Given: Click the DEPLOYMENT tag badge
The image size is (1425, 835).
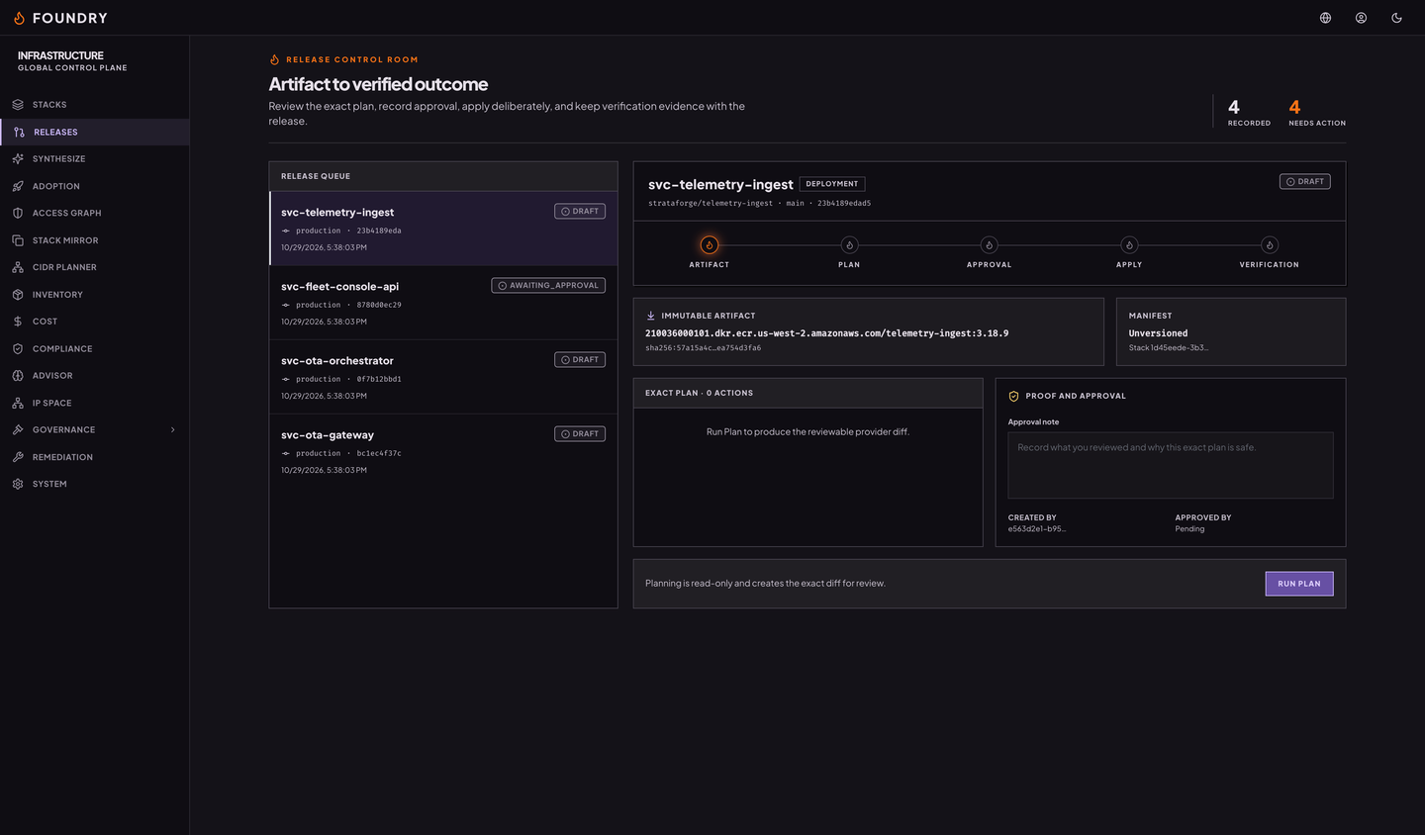Looking at the screenshot, I should click(832, 184).
